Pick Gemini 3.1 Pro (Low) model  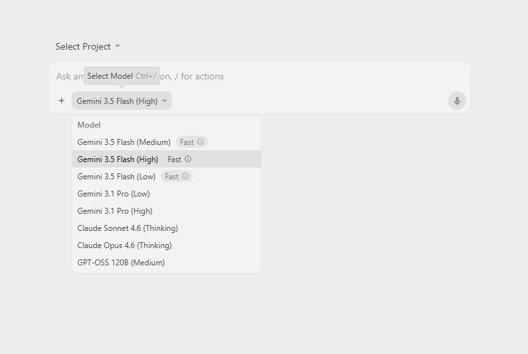point(167,194)
